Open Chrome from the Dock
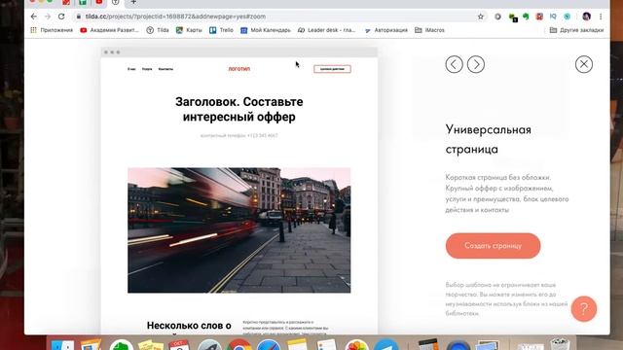Image resolution: width=623 pixels, height=350 pixels. [239, 344]
